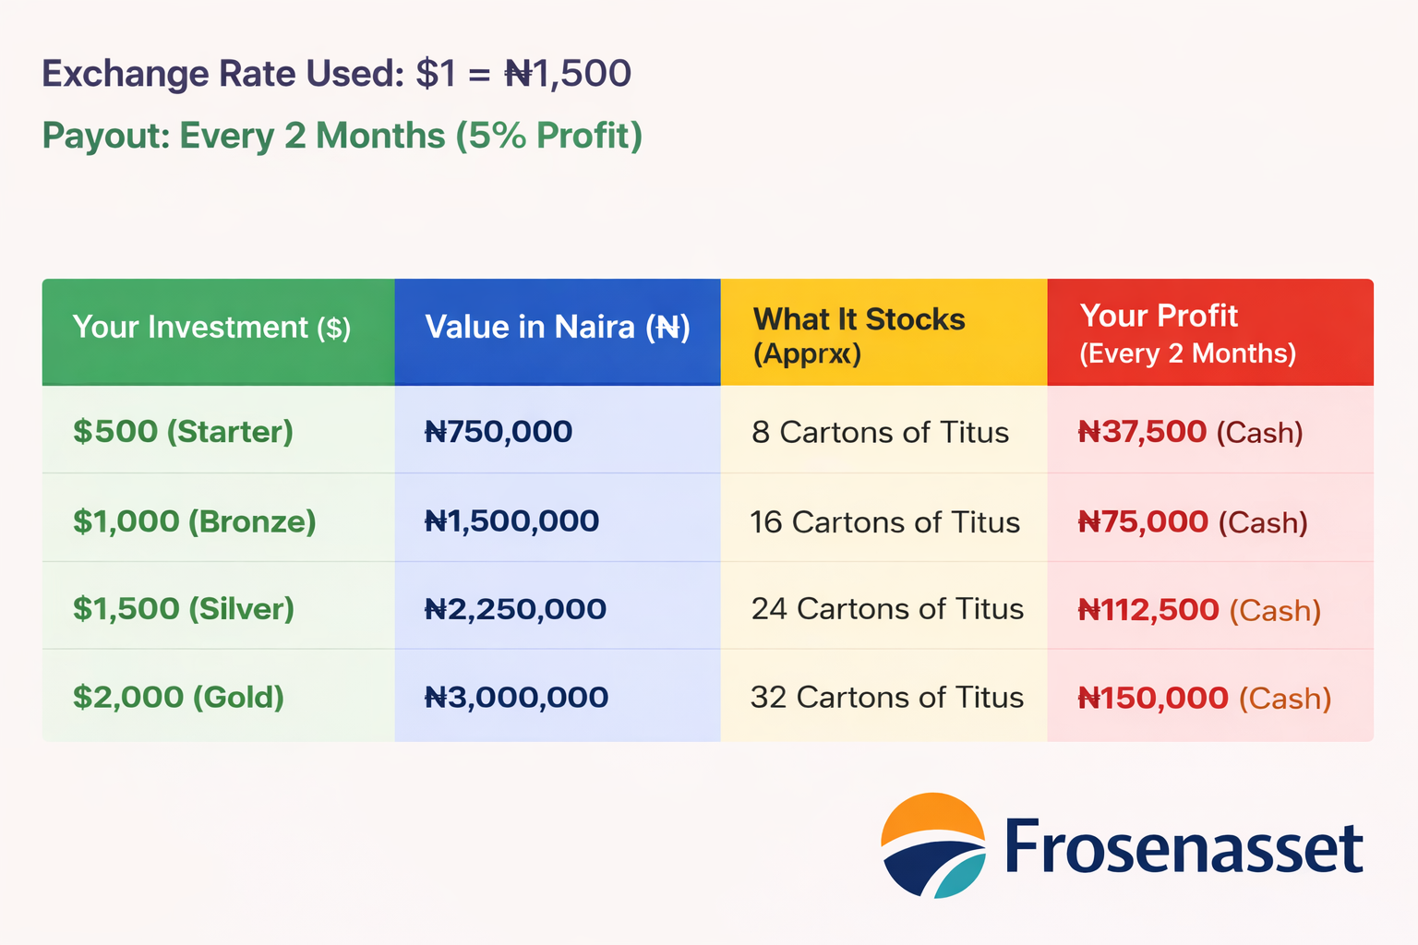Click the Frosenasset orange and blue logo icon

click(x=932, y=845)
